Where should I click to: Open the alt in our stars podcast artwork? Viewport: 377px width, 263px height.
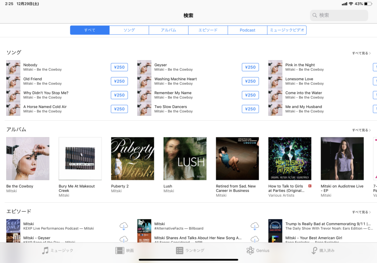coord(144,226)
